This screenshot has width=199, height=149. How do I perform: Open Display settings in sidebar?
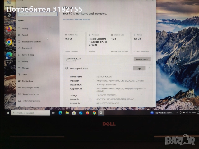click(25, 29)
